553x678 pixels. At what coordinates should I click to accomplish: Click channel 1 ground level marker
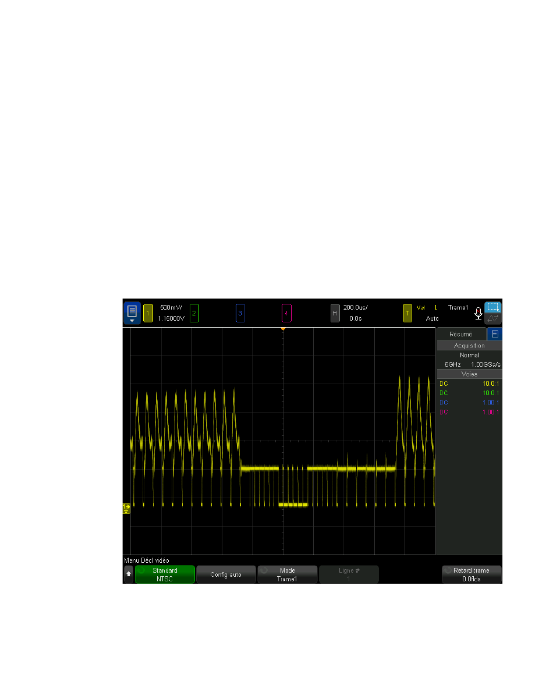[x=126, y=508]
